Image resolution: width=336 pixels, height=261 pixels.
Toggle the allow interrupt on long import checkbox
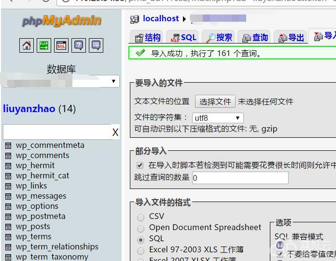pyautogui.click(x=140, y=165)
